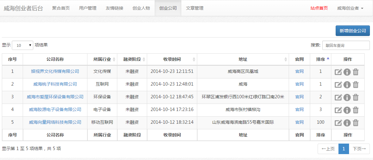Sort by 所属行业 column header
373x160 pixels.
coord(102,59)
